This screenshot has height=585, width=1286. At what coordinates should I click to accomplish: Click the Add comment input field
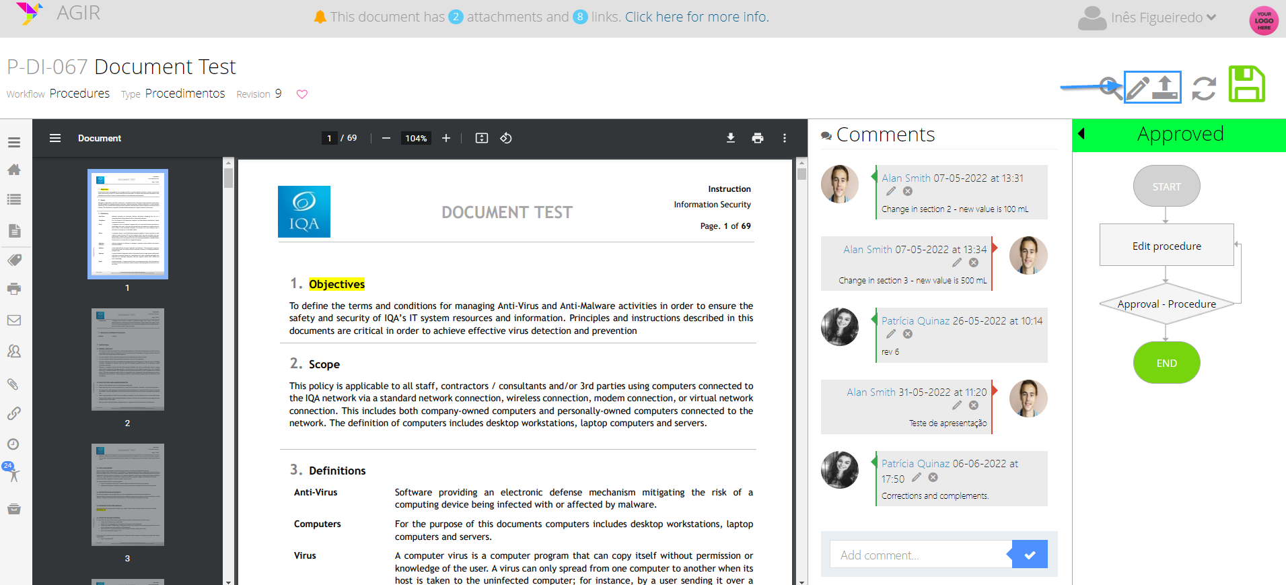click(x=921, y=555)
